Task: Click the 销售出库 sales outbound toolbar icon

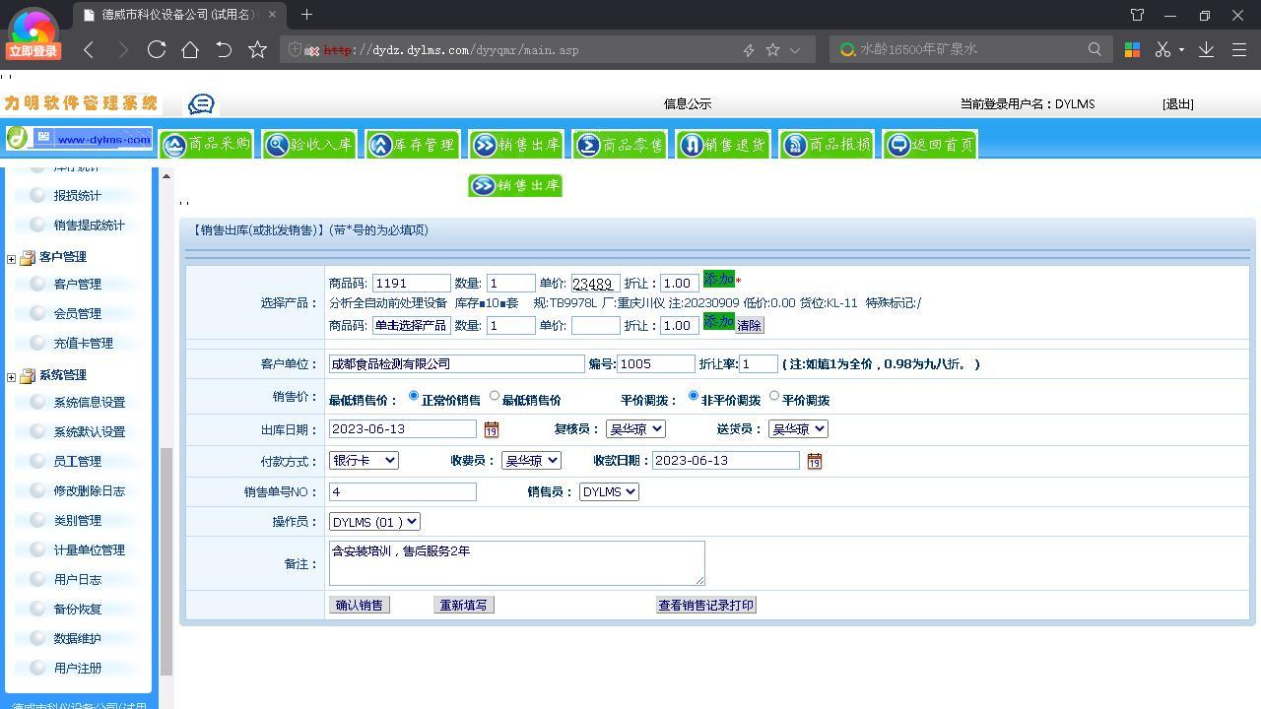Action: pos(515,144)
